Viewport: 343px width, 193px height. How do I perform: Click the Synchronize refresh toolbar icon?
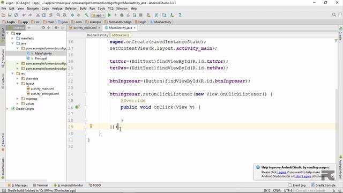coord(16,15)
